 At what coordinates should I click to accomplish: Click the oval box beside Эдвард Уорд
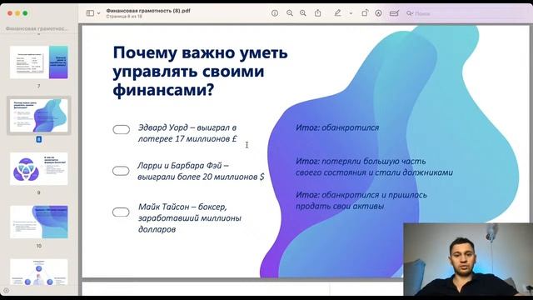tap(122, 130)
